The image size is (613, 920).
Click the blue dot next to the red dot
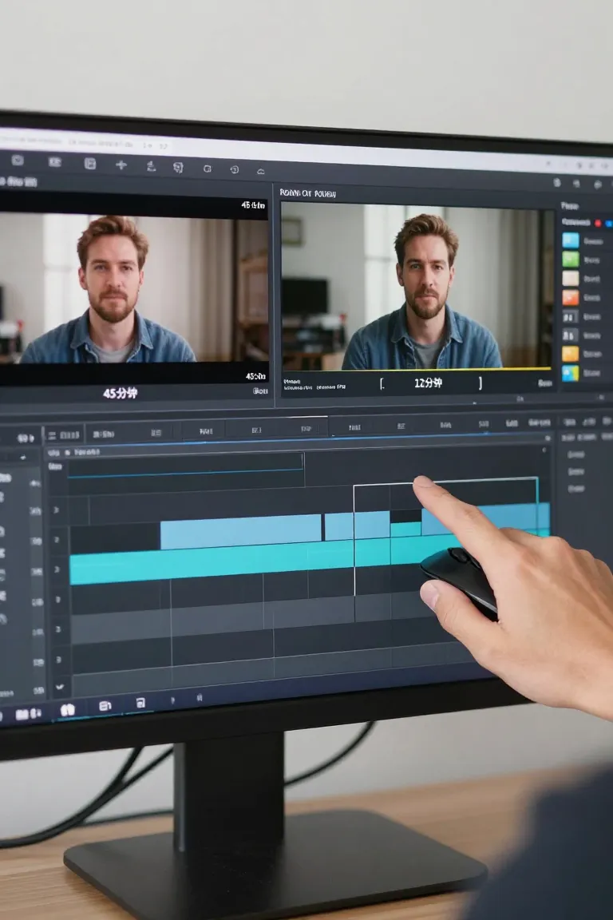point(608,224)
